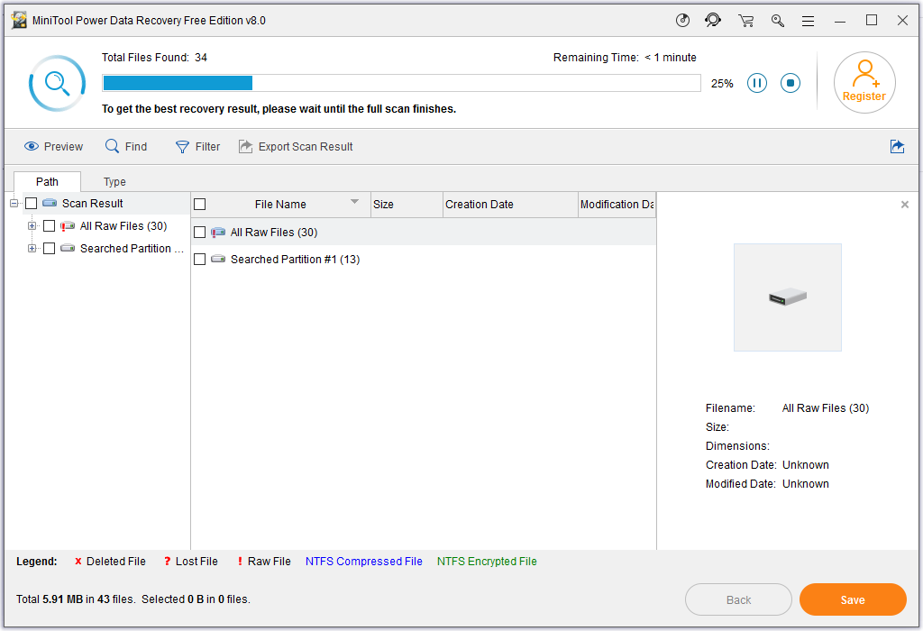923x631 pixels.
Task: Open the Filter options
Action: tap(197, 146)
